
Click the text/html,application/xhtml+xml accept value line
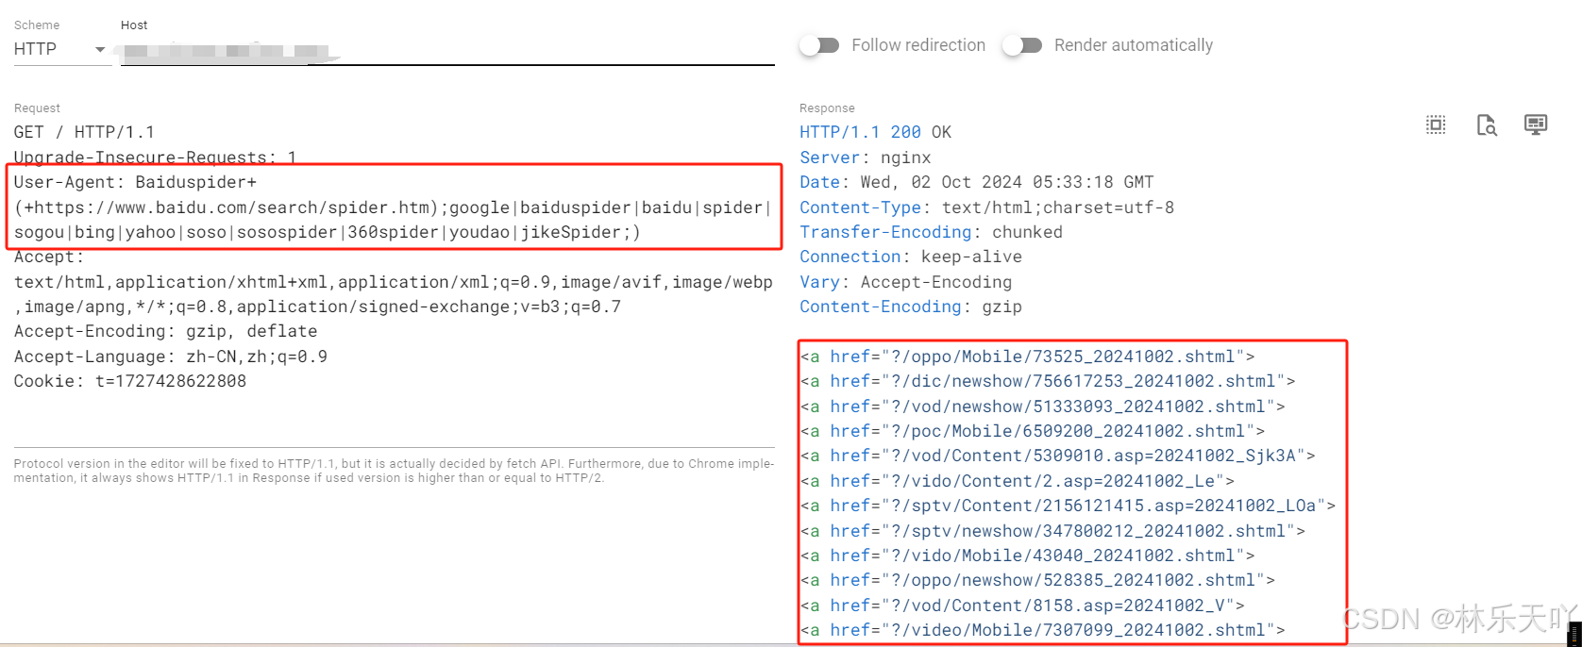coord(394,282)
